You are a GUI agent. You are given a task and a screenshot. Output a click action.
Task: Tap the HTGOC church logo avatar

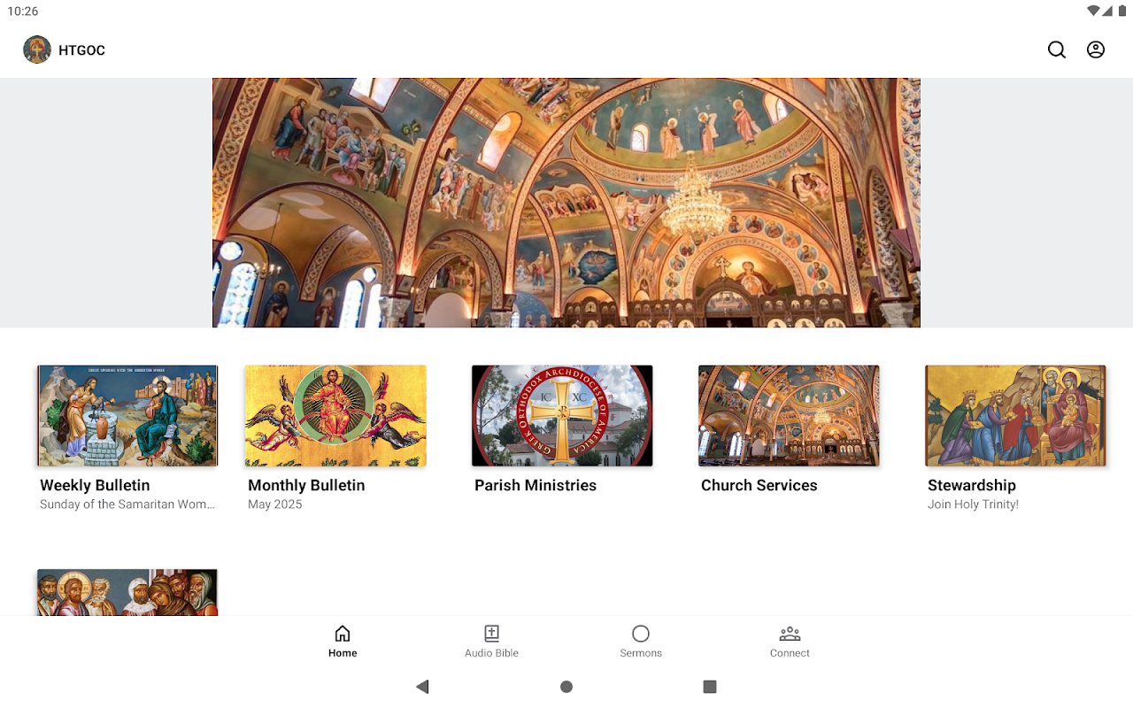37,50
